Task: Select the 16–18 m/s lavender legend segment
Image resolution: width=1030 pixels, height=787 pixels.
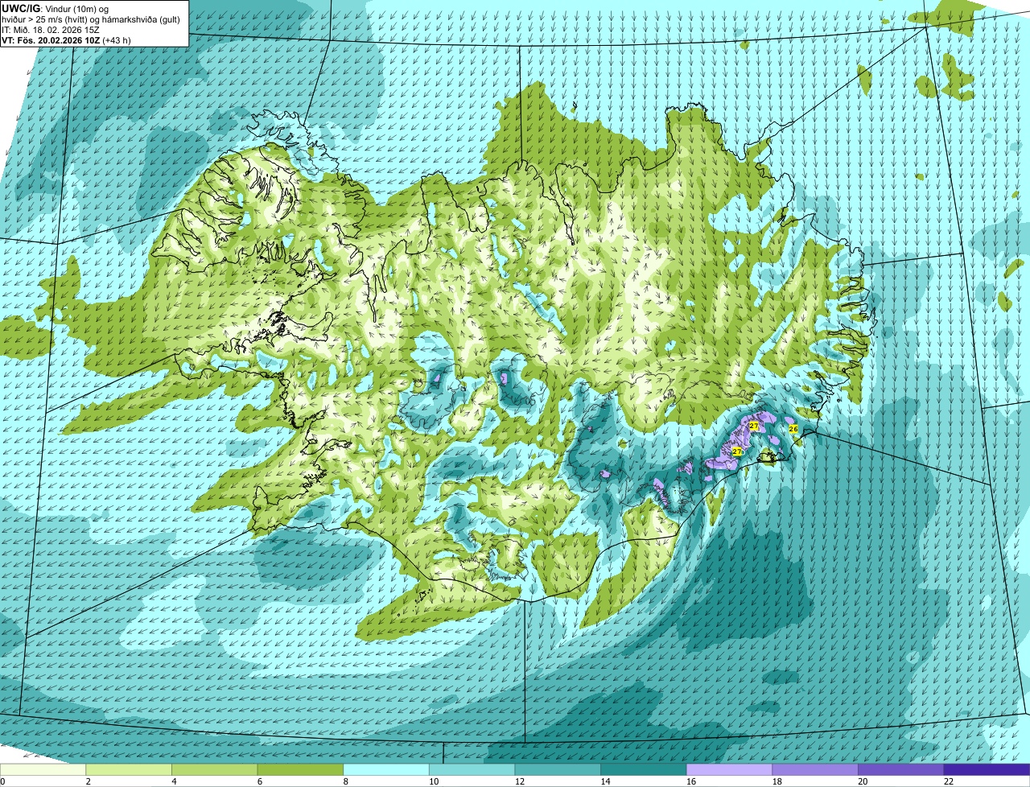Action: click(730, 769)
